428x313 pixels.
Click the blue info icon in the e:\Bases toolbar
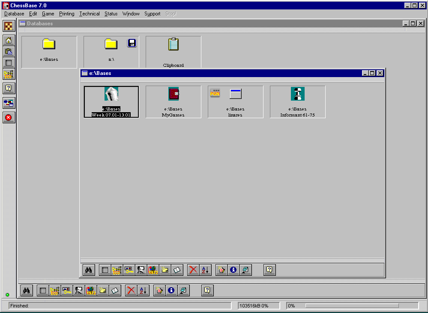pos(233,270)
